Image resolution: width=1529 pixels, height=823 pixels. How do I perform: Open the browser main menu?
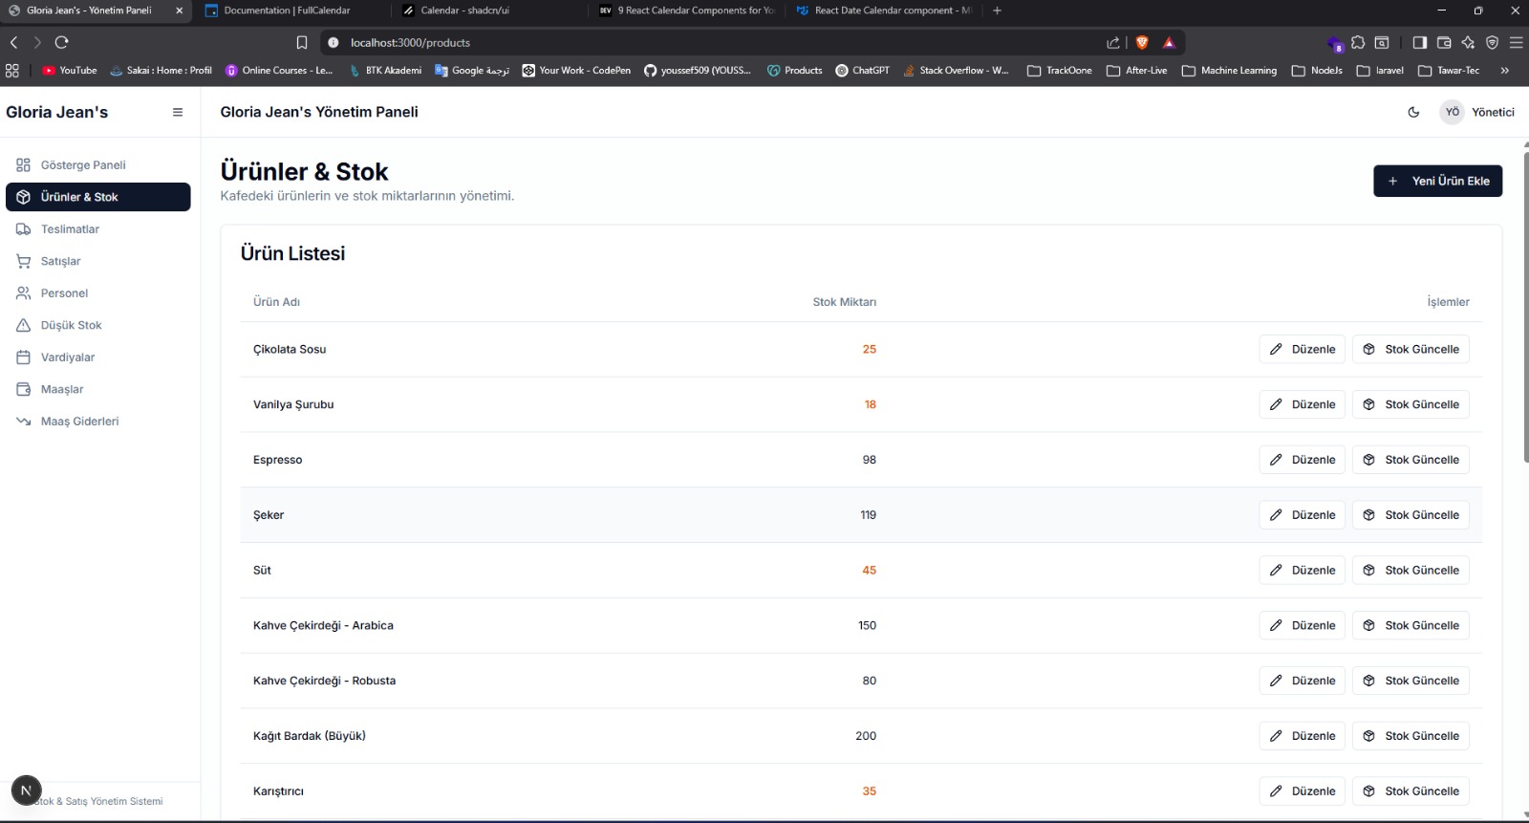click(1516, 42)
